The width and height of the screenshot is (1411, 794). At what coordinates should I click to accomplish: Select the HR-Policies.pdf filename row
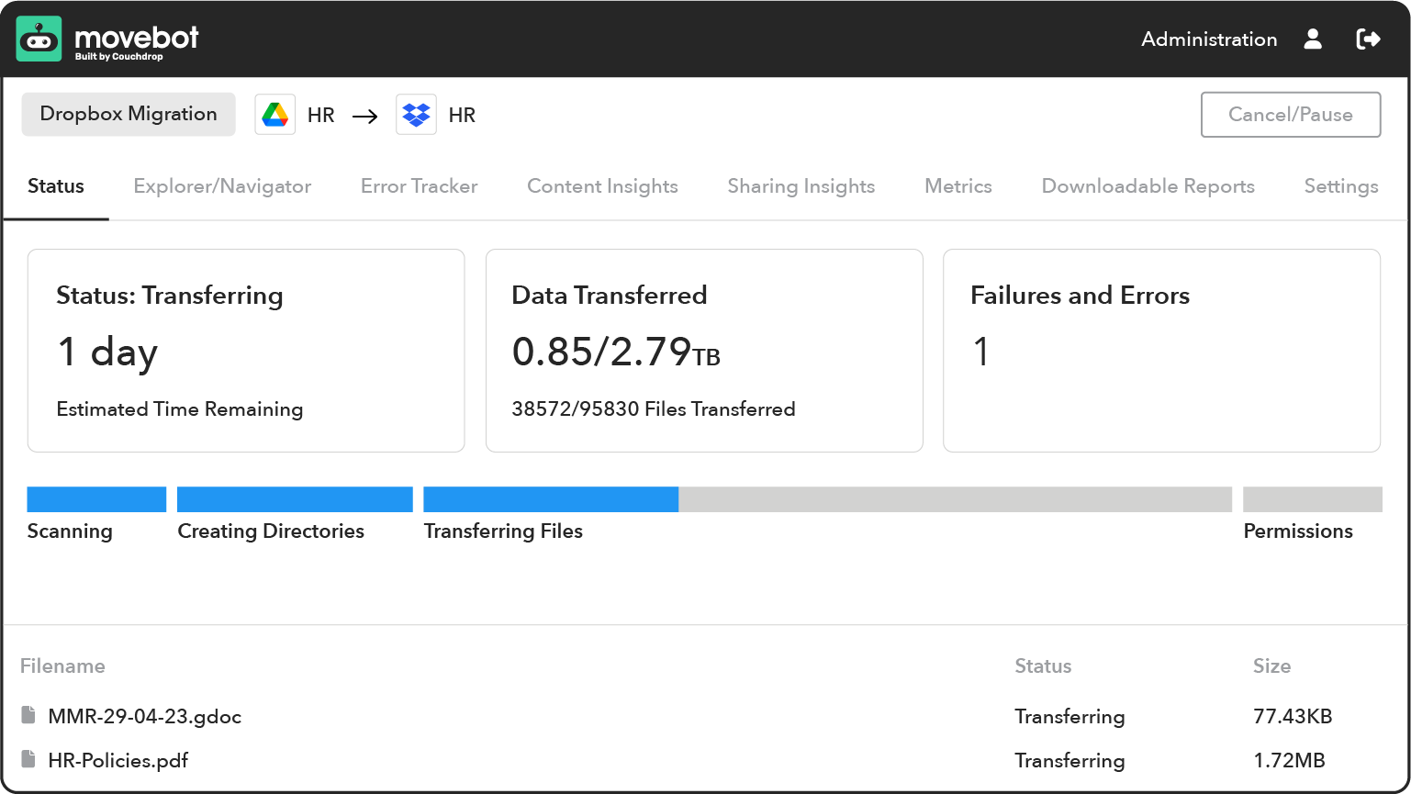pos(118,760)
